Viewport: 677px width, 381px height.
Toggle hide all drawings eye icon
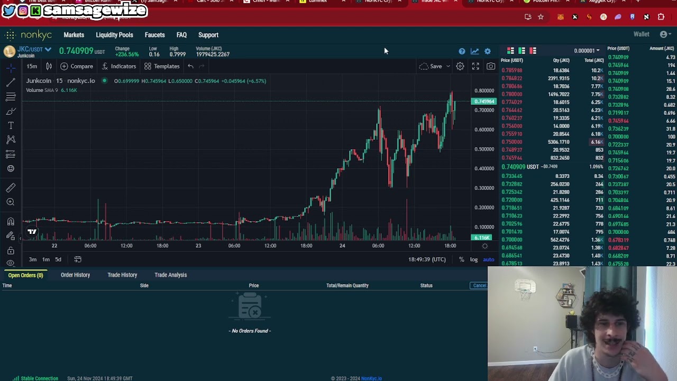(x=11, y=263)
